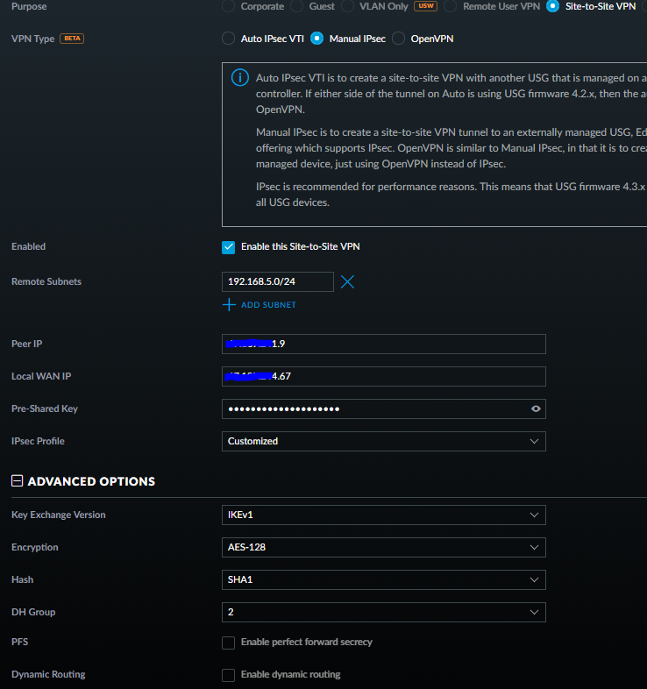Click the Peer IP input field
This screenshot has height=689, width=647.
pos(383,344)
